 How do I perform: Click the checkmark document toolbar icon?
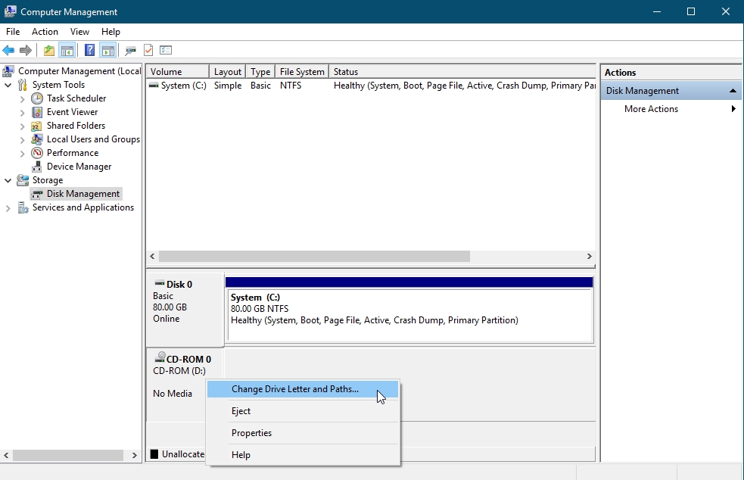(148, 50)
